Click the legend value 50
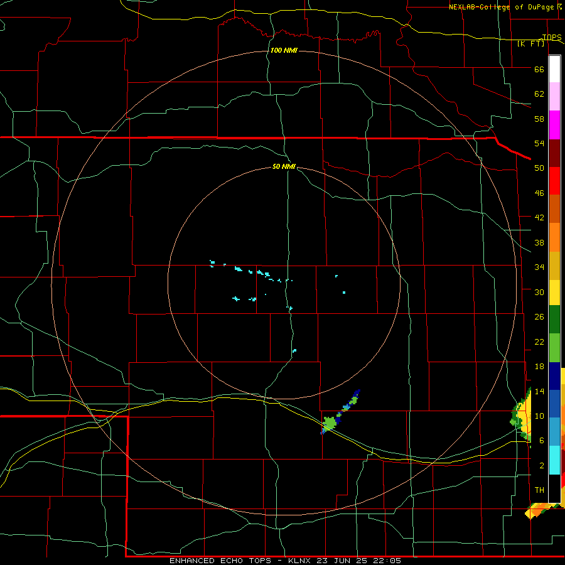 (539, 168)
